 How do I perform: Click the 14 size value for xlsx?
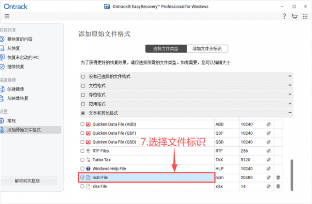[243, 186]
